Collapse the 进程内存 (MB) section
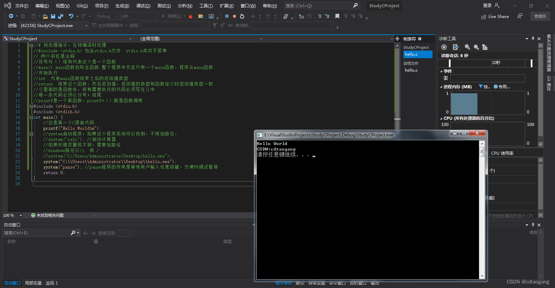This screenshot has height=288, width=555. tap(441, 87)
